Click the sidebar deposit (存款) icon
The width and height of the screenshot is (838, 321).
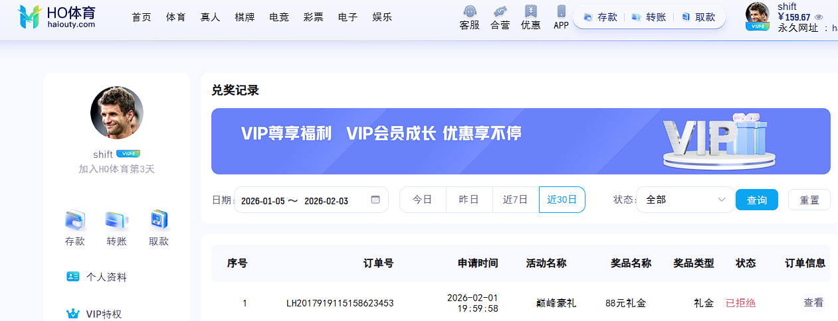[x=75, y=220]
